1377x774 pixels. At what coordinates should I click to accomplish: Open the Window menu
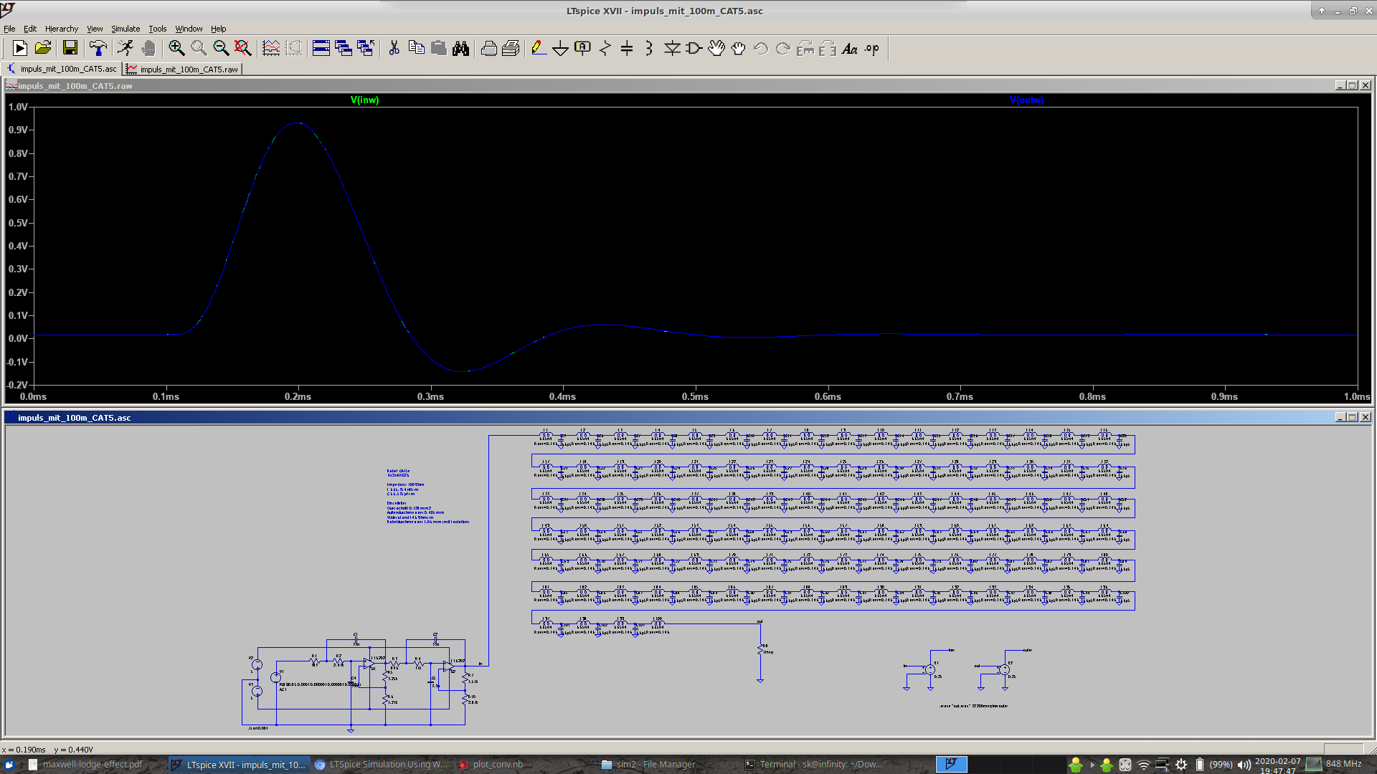189,29
